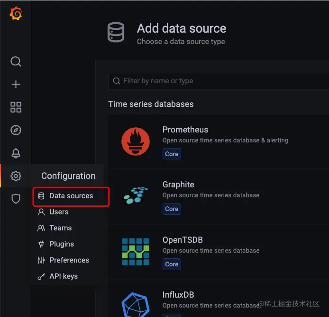Click the API keys key icon in menu
The height and width of the screenshot is (317, 329).
point(41,276)
